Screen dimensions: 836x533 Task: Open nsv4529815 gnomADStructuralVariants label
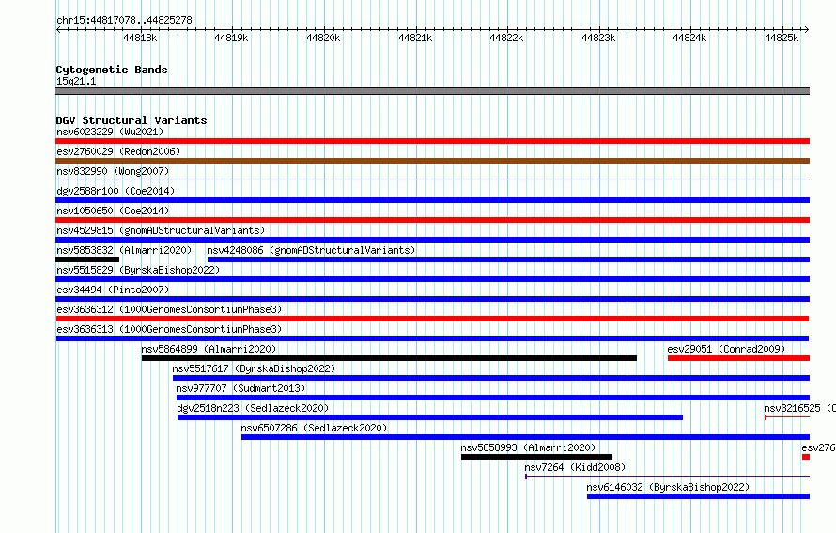(x=161, y=230)
